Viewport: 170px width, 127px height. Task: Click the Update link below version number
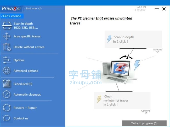pos(140,10)
